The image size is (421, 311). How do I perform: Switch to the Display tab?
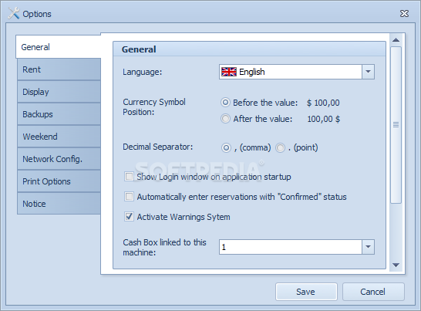click(x=59, y=92)
